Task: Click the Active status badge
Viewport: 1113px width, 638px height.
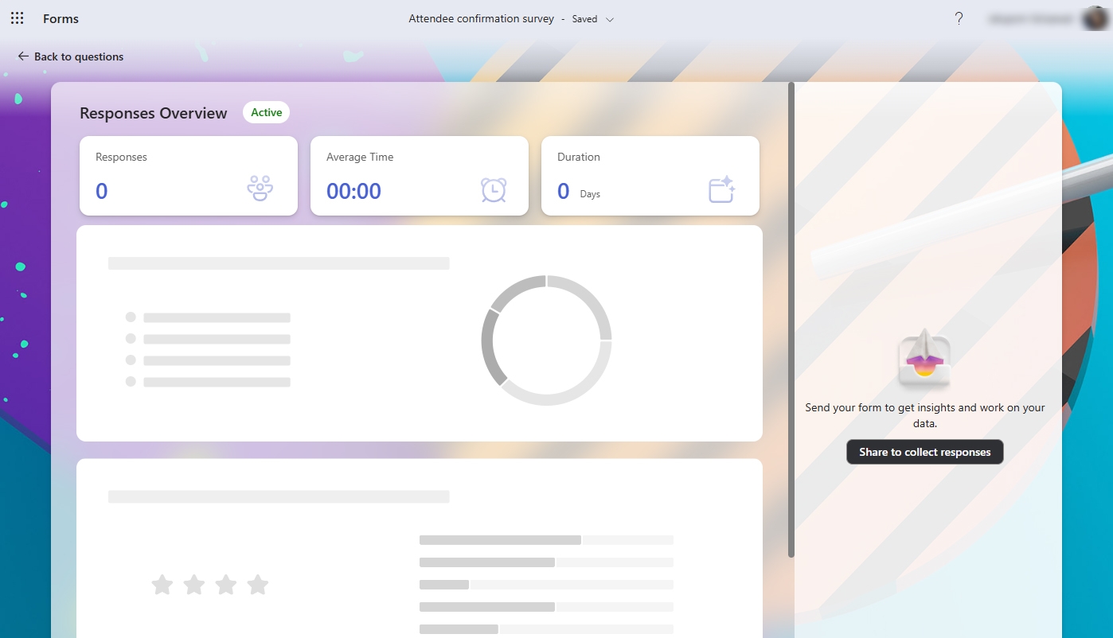Action: point(266,112)
